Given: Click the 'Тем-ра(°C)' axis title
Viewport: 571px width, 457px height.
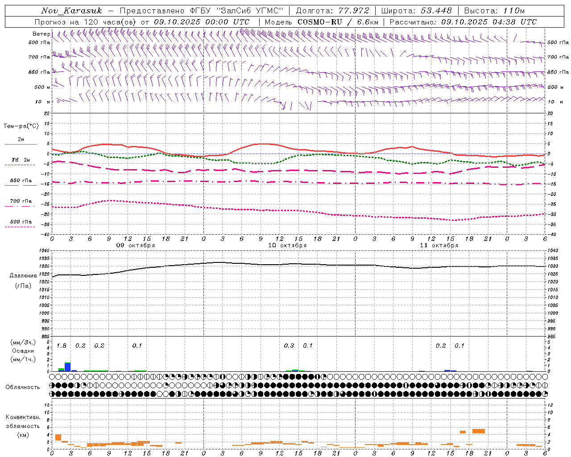Looking at the screenshot, I should click(x=21, y=126).
